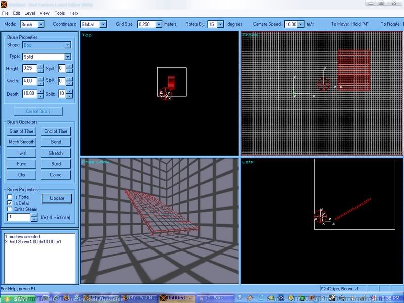
Task: Apply the Twist brush operator
Action: [x=21, y=153]
